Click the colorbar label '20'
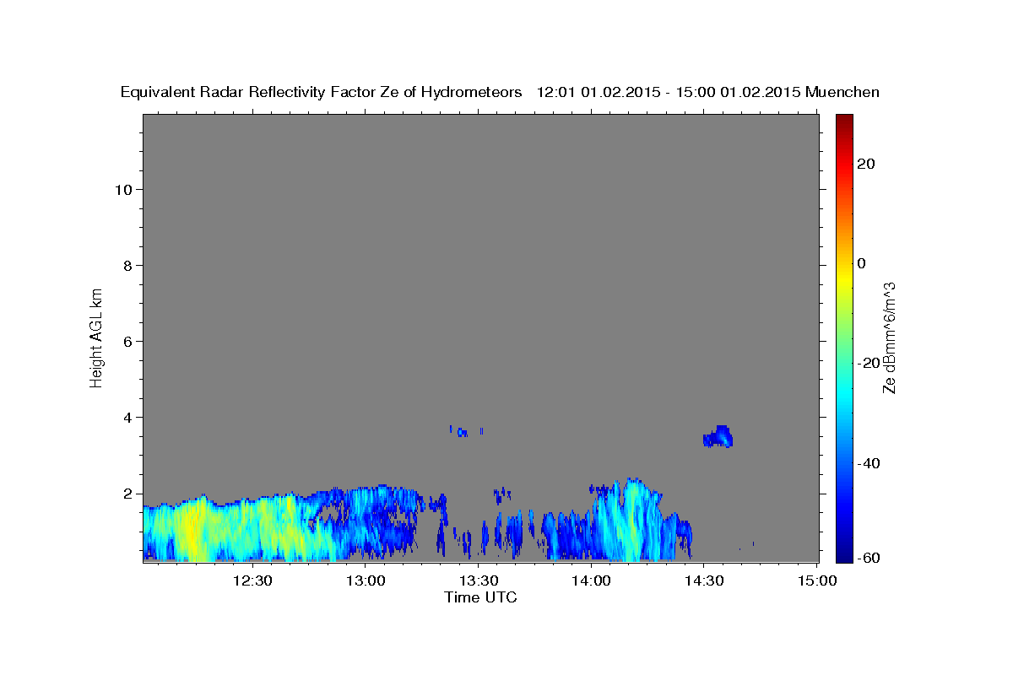This screenshot has width=1013, height=675. click(866, 164)
